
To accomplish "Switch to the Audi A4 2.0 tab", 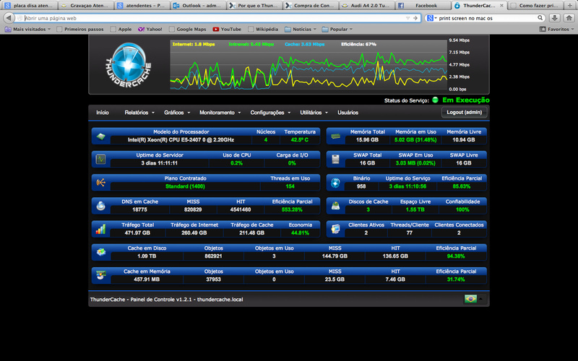I will click(366, 6).
